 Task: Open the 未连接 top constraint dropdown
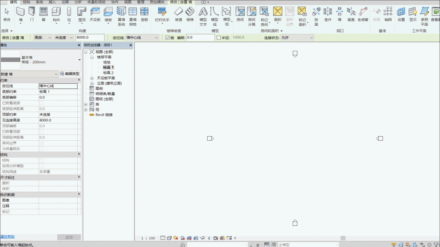[x=64, y=37]
